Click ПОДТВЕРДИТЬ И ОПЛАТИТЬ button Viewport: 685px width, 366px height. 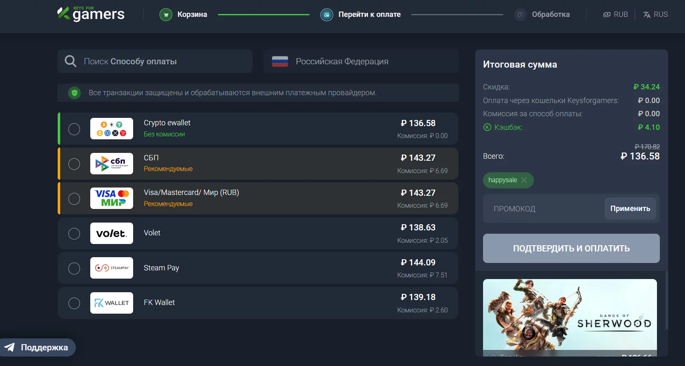[x=571, y=249]
